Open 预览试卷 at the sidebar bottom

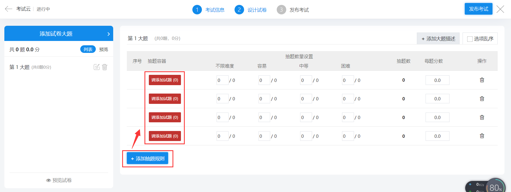click(x=59, y=180)
